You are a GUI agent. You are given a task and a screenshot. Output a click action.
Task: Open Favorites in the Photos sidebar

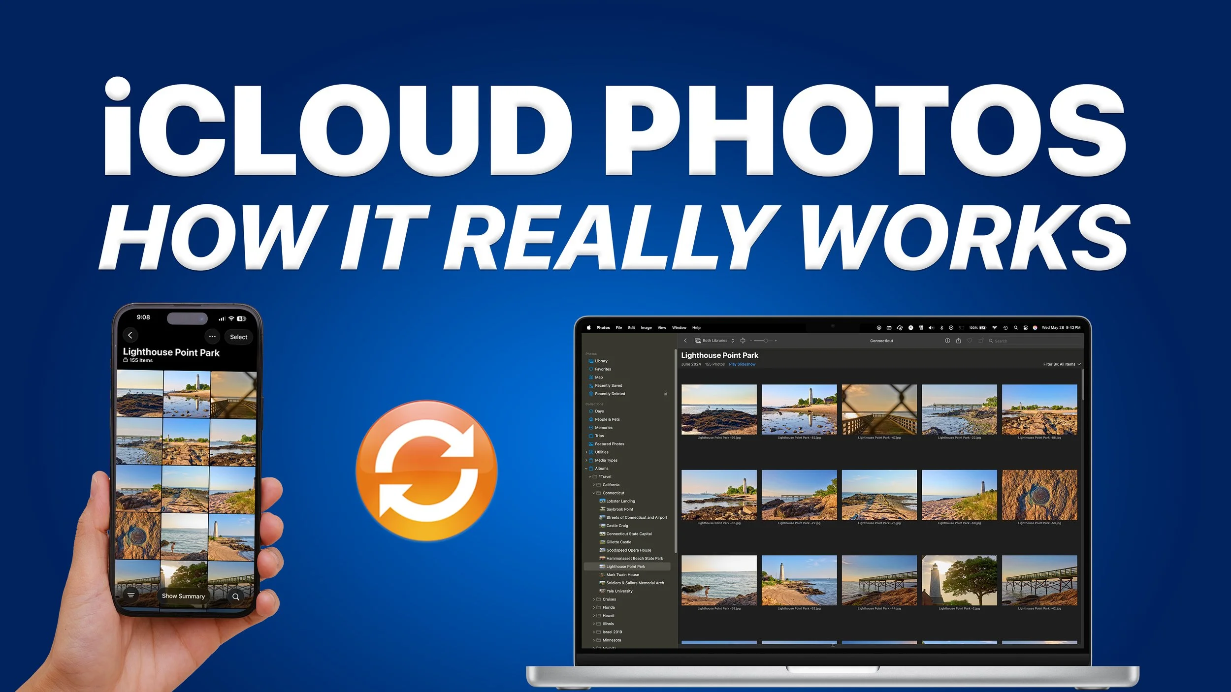[600, 369]
